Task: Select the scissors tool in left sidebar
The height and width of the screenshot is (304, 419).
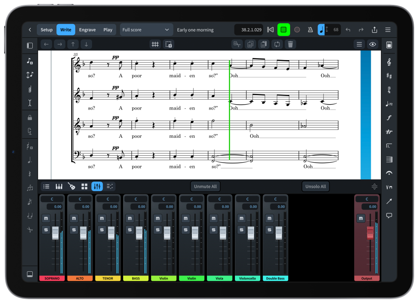Action: (30, 230)
